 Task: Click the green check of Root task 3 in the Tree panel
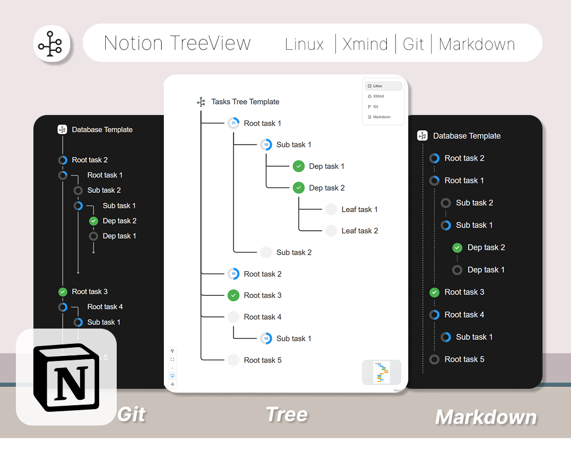point(233,296)
